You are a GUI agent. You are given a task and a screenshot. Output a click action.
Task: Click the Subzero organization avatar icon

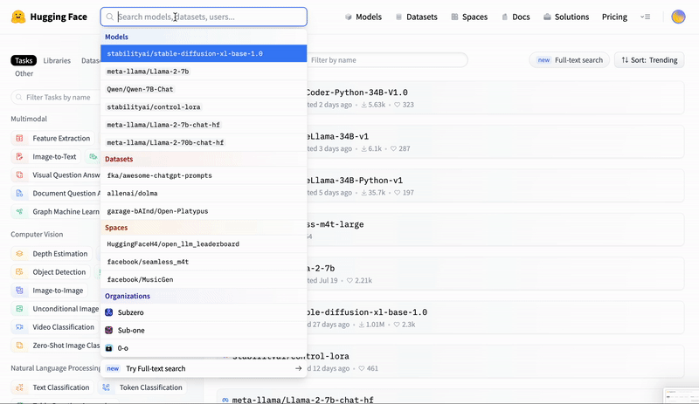109,312
